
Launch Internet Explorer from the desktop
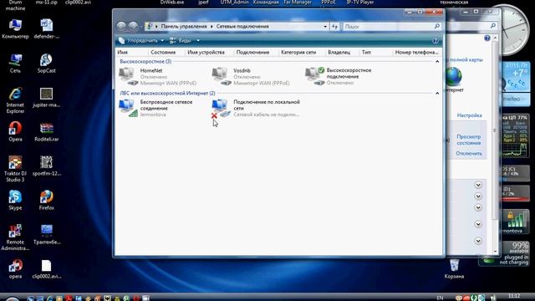click(15, 100)
